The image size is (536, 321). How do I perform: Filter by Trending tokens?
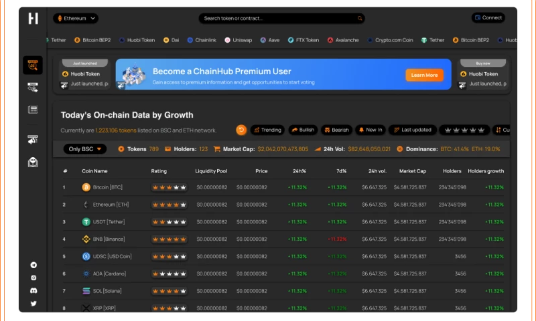(x=267, y=130)
